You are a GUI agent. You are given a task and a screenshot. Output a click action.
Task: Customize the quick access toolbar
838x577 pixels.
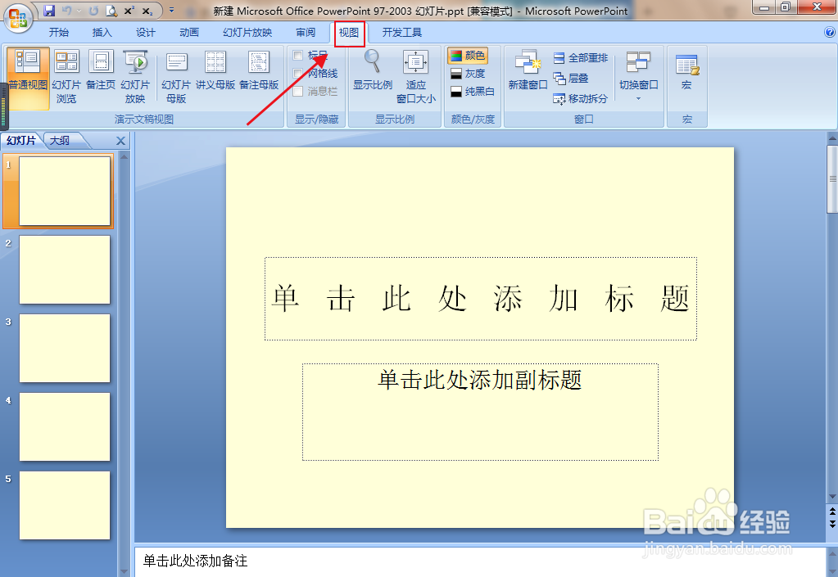(171, 11)
